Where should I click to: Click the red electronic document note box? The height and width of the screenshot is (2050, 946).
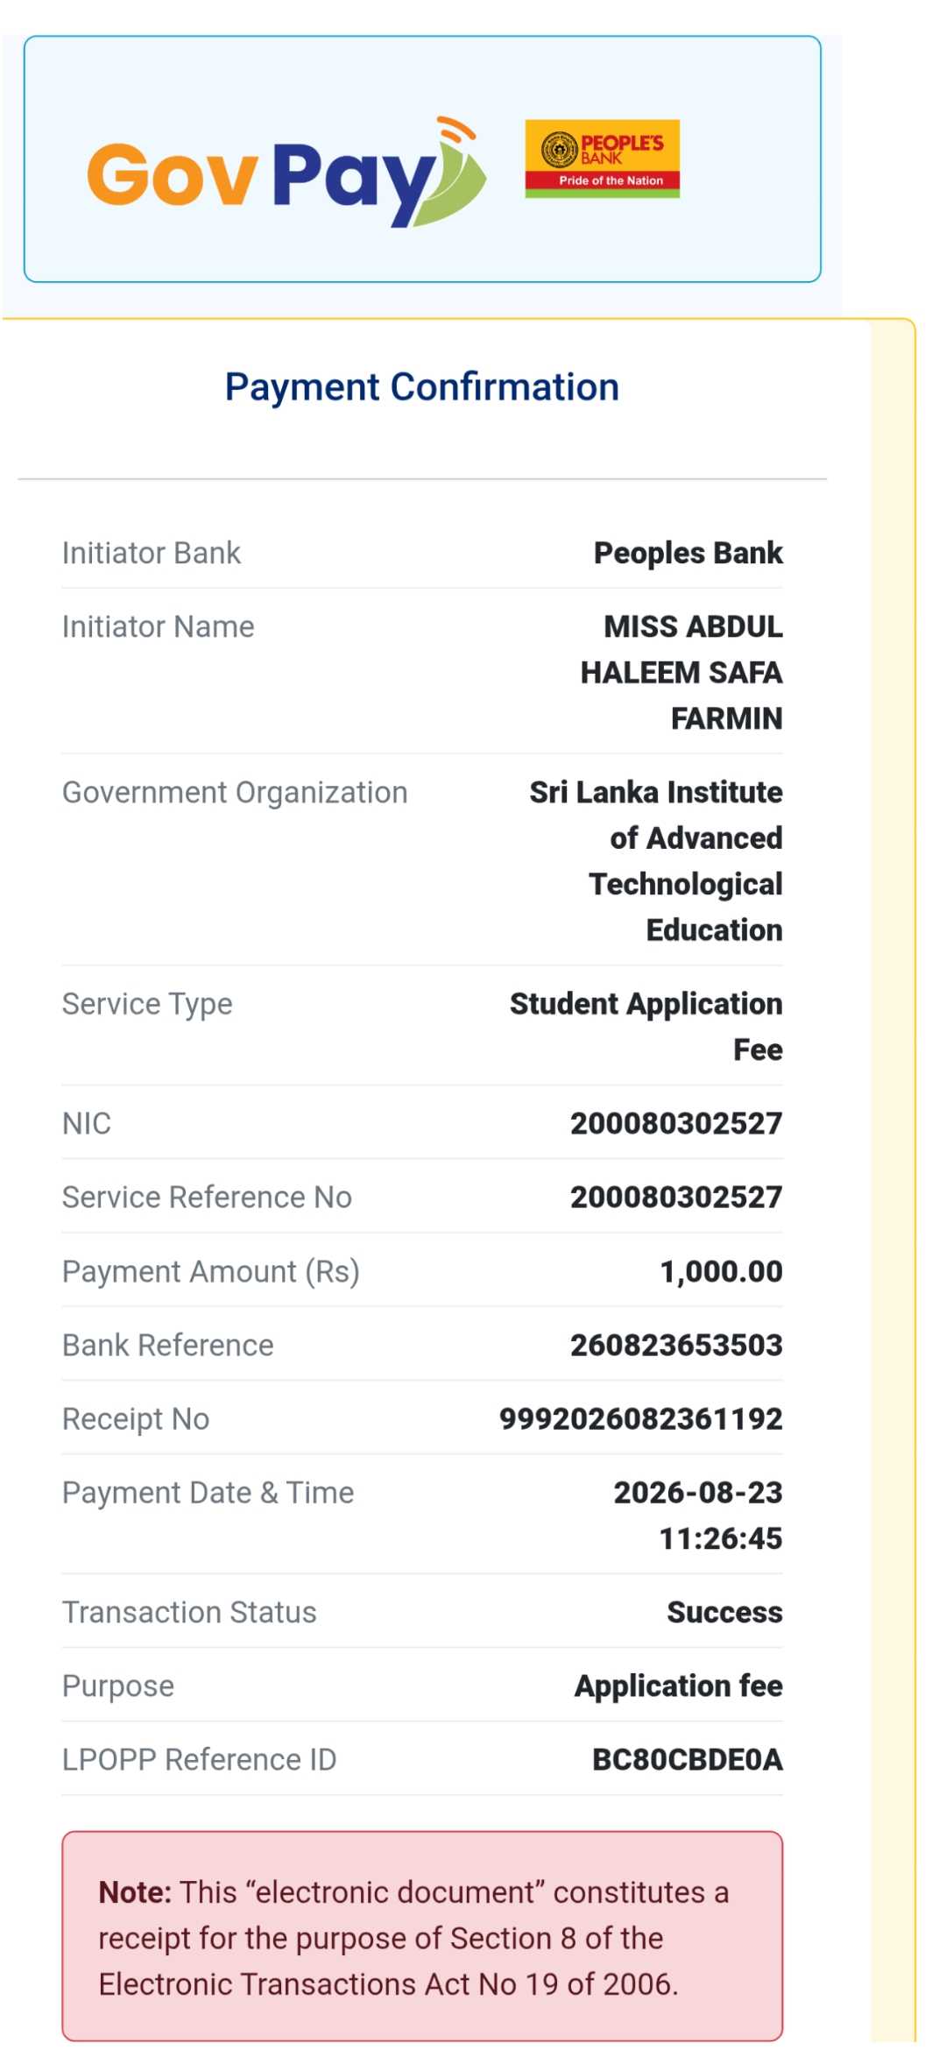tap(422, 1936)
